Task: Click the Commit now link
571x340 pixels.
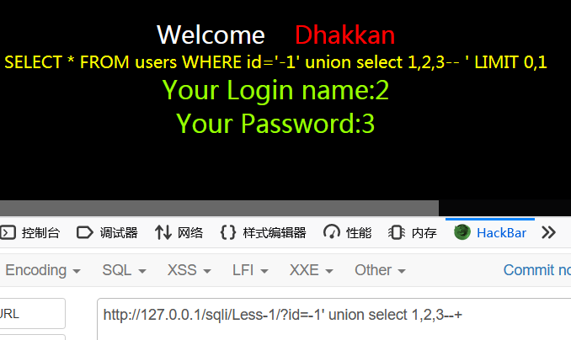Action: [x=537, y=270]
